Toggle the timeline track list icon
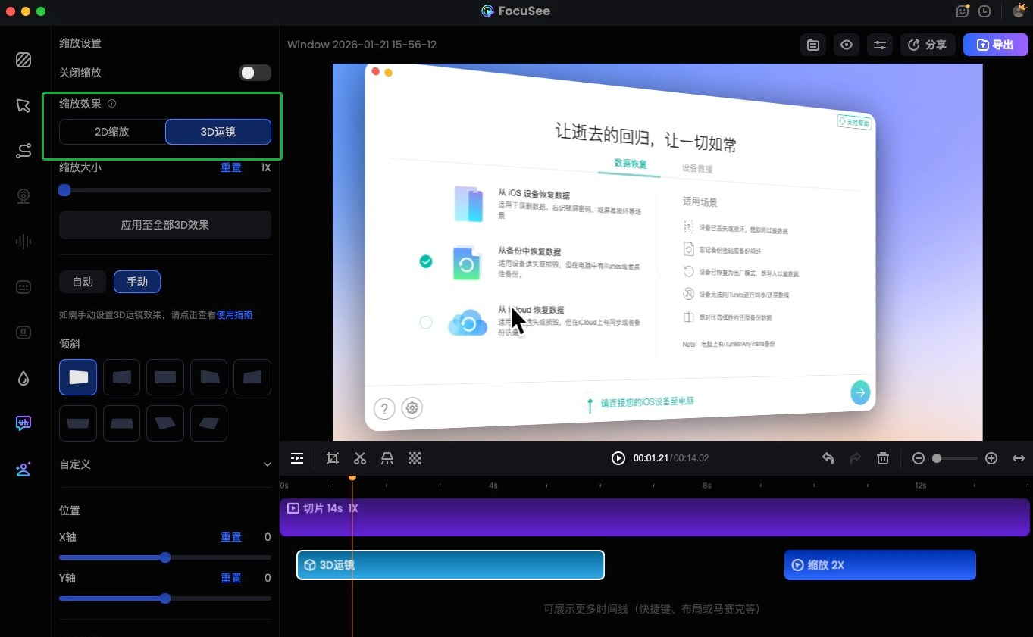Image resolution: width=1033 pixels, height=637 pixels. coord(297,458)
